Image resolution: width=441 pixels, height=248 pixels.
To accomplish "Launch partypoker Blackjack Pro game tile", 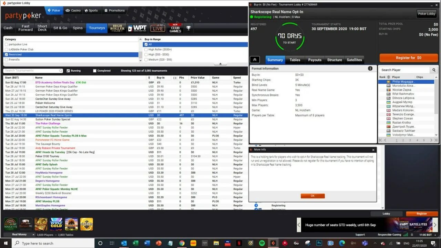I will [25, 224].
